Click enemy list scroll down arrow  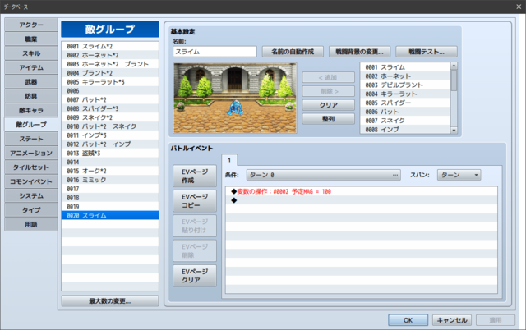(x=454, y=131)
